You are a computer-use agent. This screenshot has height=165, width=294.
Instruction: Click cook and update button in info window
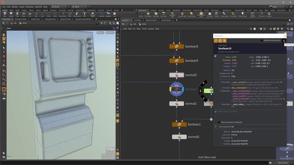click(284, 41)
